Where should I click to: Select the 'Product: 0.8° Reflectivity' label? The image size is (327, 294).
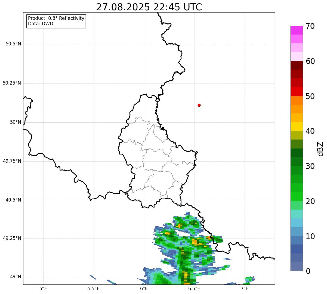56,18
